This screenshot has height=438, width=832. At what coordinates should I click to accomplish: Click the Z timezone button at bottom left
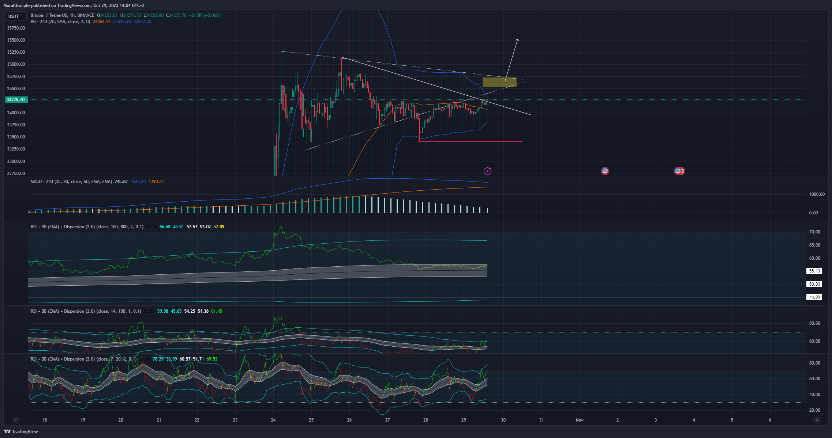click(15, 420)
